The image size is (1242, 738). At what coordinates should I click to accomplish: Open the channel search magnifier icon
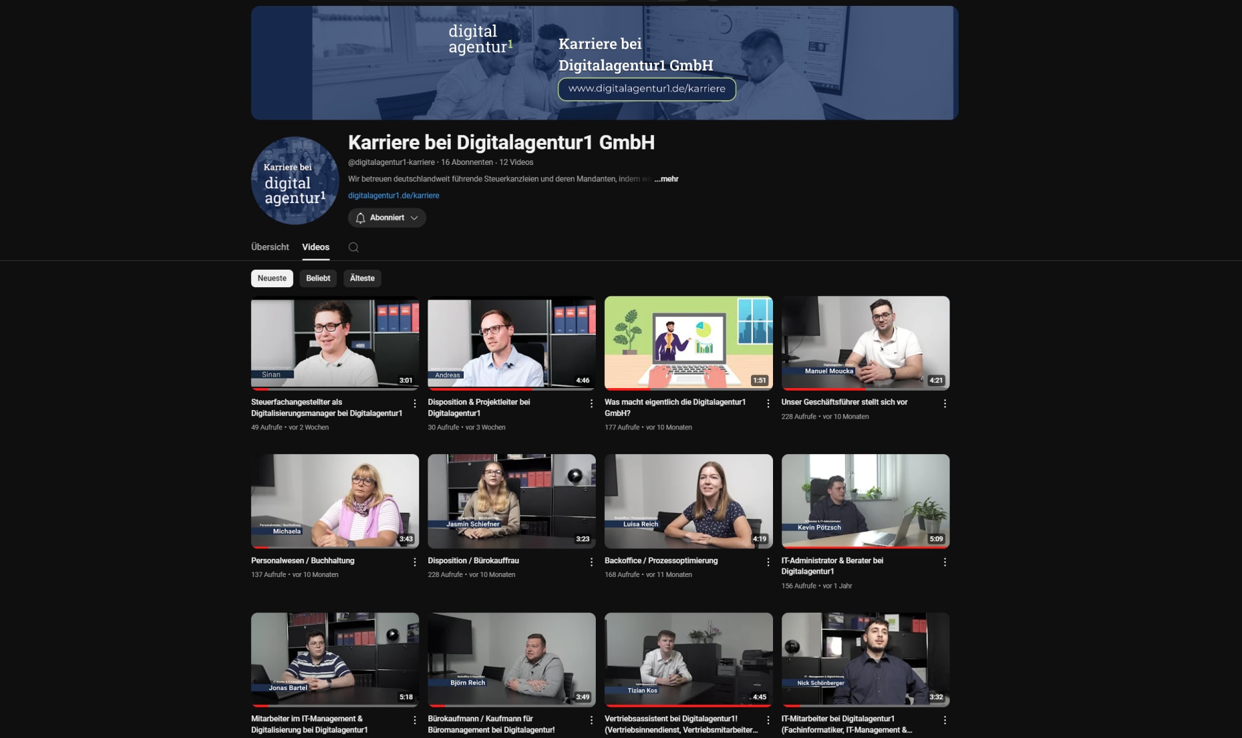coord(353,247)
